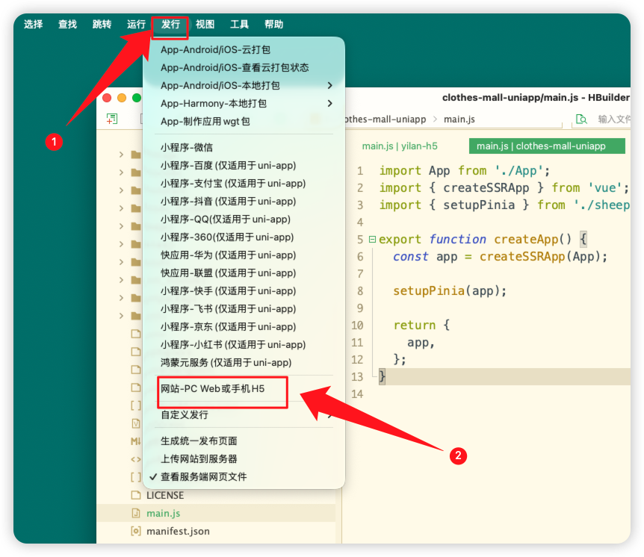Image resolution: width=644 pixels, height=557 pixels.
Task: Open the 跳转 menu
Action: [102, 25]
